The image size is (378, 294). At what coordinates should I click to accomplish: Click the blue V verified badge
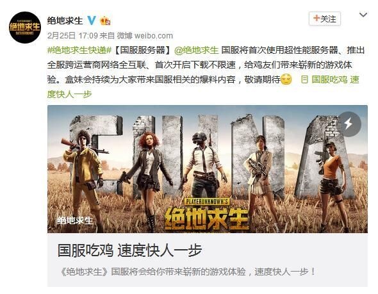92,20
